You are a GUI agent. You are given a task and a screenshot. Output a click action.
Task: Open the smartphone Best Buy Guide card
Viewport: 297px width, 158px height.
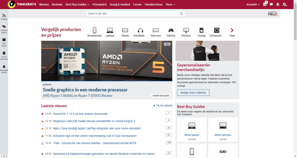click(x=192, y=151)
